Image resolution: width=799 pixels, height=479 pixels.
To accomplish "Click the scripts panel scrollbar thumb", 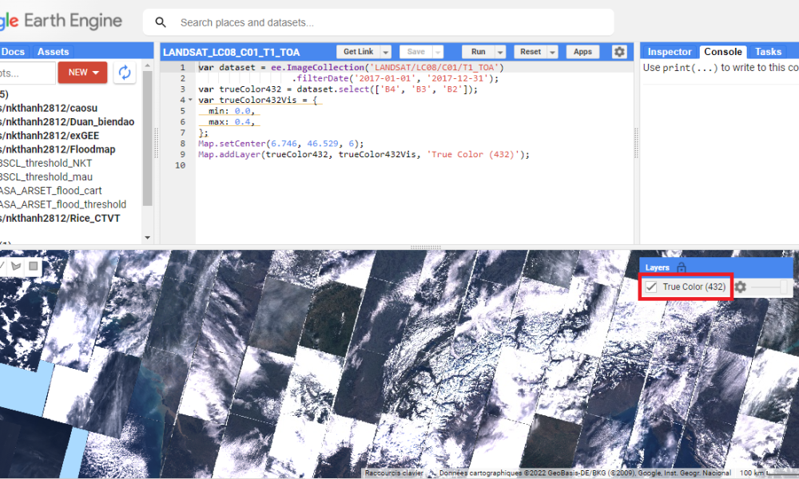I will point(147,138).
